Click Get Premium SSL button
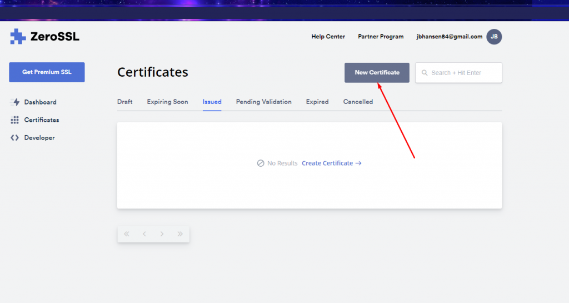This screenshot has height=303, width=569. (47, 72)
